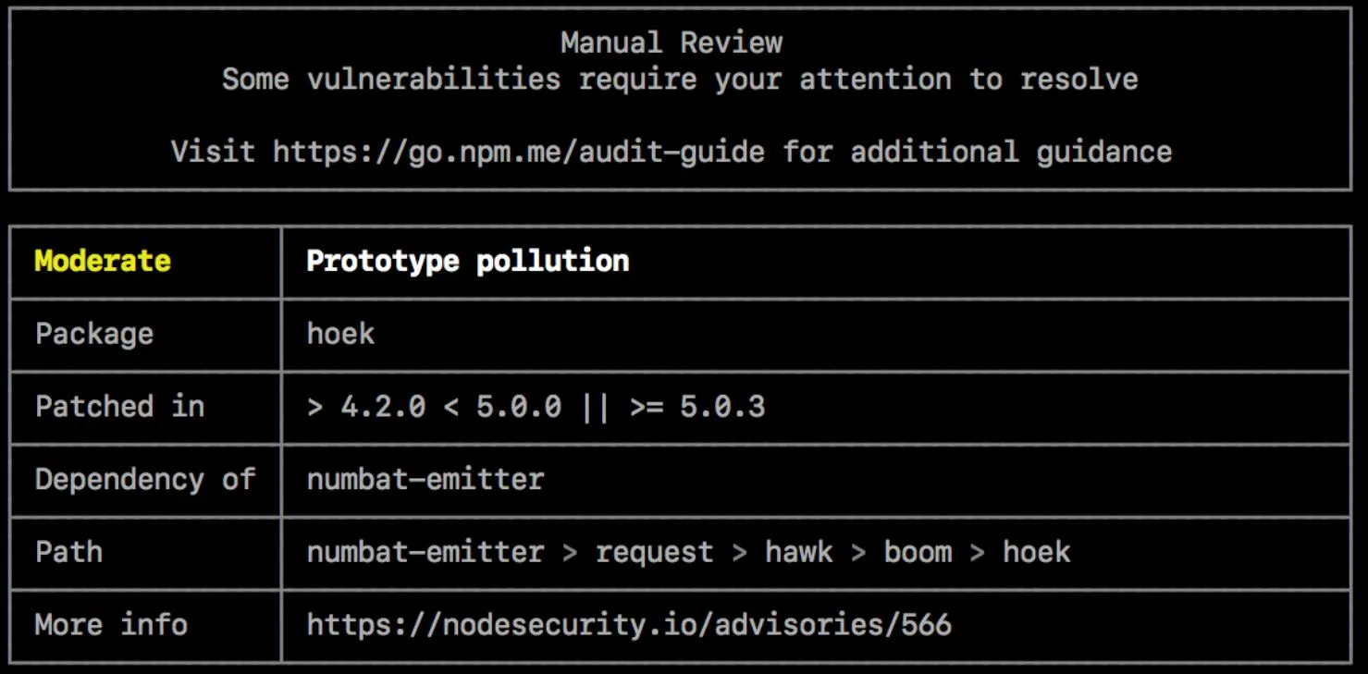Click the "Path" row label

click(68, 552)
